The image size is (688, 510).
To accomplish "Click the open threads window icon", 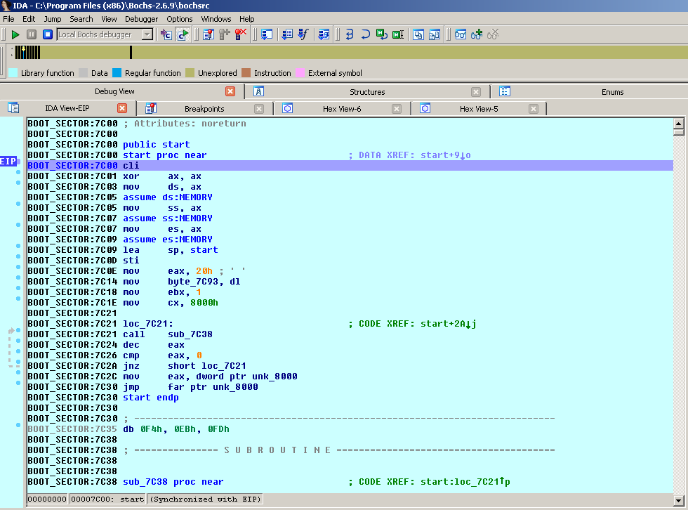I will coord(418,34).
